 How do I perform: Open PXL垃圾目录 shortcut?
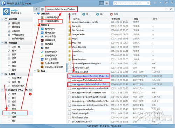point(51,59)
